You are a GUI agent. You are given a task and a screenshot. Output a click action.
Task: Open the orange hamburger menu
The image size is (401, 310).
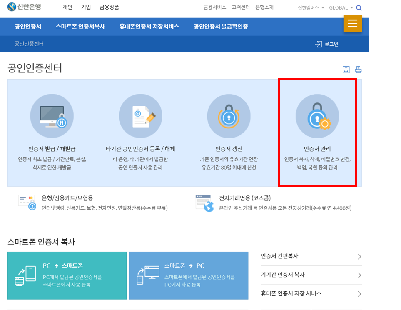(x=353, y=24)
